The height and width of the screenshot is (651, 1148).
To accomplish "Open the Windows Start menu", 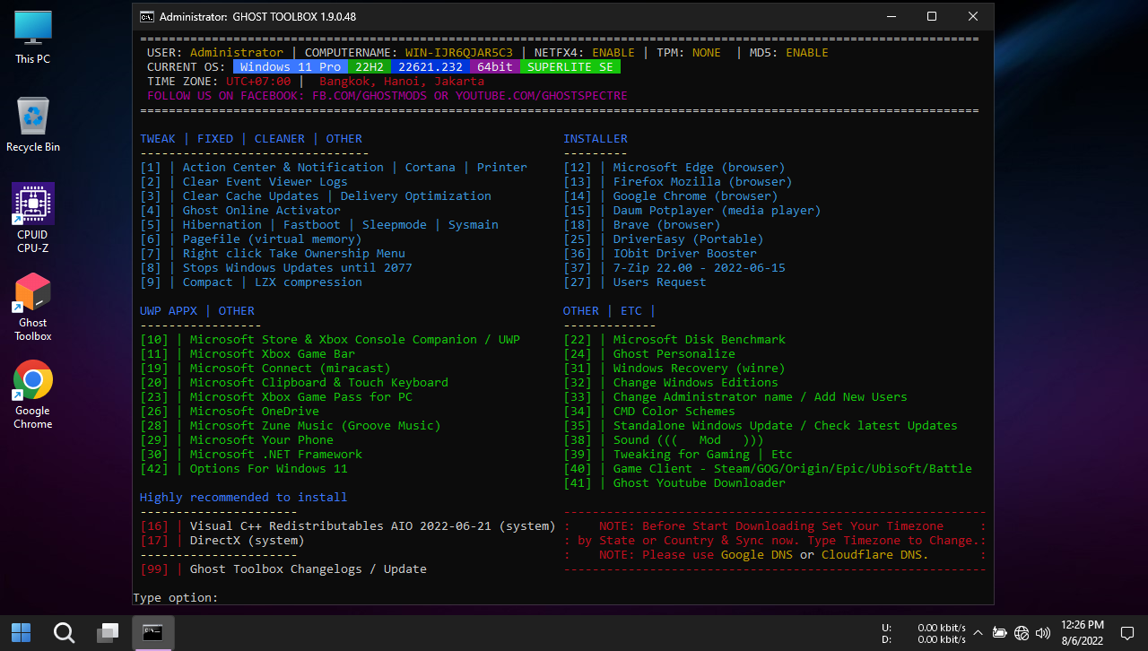I will [21, 633].
